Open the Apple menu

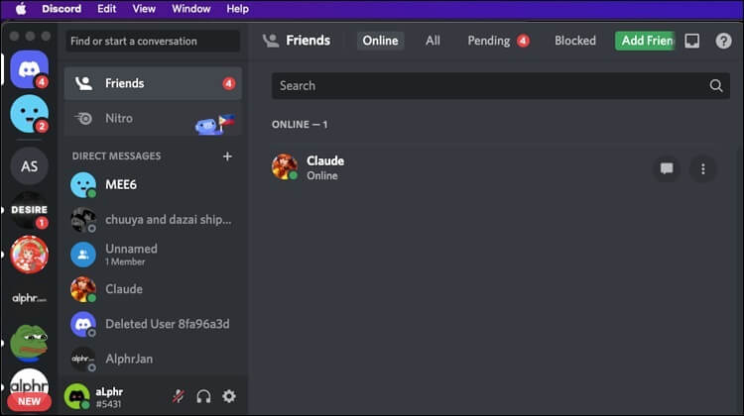pos(21,9)
